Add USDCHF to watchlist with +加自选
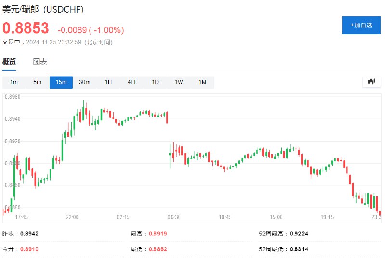The image size is (385, 261). [361, 26]
